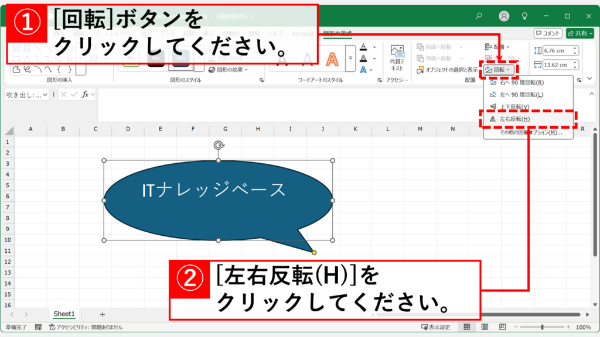
Task: Click the rotation handle above the shape
Action: pos(219,145)
